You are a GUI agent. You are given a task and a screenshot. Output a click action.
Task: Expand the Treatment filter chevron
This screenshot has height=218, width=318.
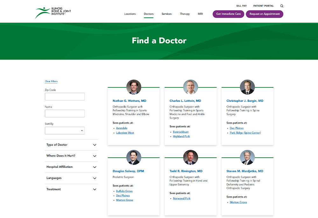pyautogui.click(x=95, y=189)
